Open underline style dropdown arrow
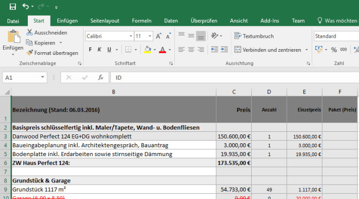Screen dimensions: 359x199 coord(117,50)
